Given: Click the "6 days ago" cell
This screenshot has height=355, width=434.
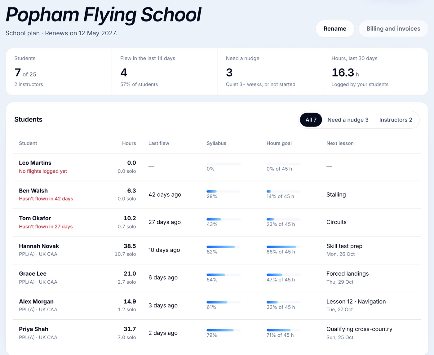Looking at the screenshot, I should [x=163, y=278].
